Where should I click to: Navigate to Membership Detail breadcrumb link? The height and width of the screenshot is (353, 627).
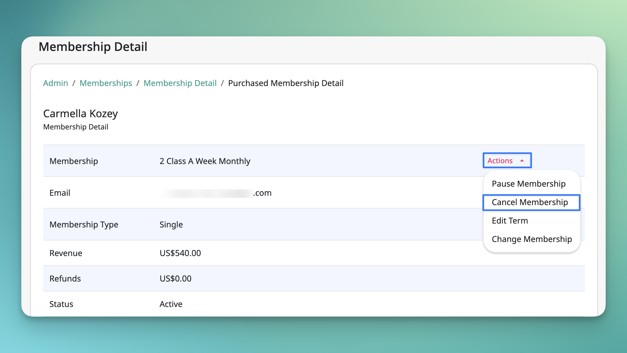pos(180,83)
